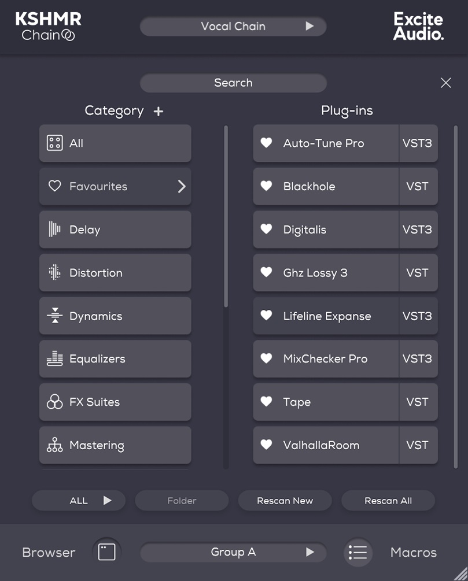Click the Rescan New button
The image size is (468, 581).
point(285,501)
